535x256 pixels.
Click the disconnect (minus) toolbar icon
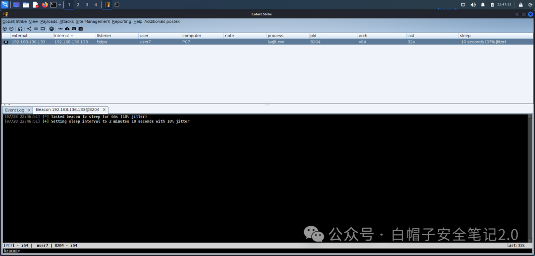point(11,29)
